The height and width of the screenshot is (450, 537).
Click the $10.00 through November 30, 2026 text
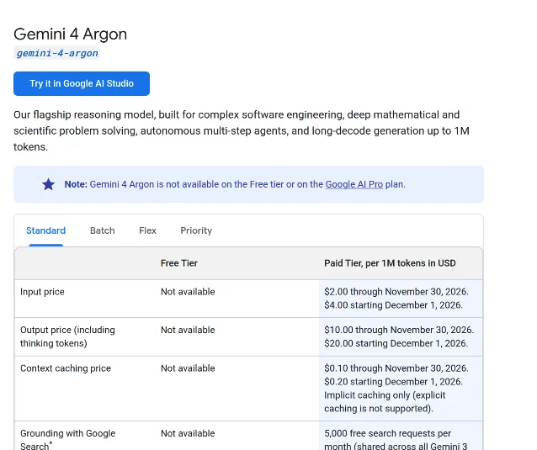click(399, 330)
